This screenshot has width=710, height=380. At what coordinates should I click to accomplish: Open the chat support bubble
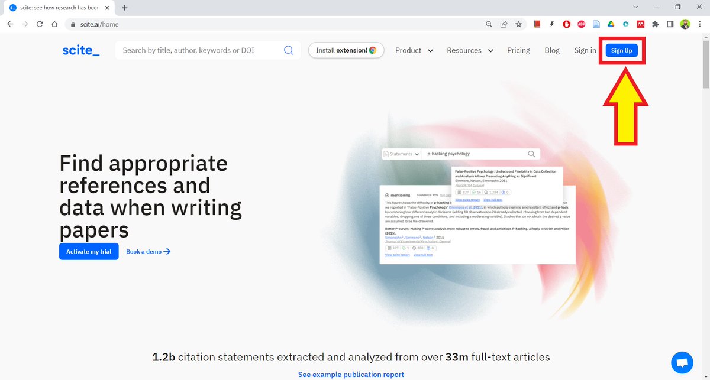682,362
